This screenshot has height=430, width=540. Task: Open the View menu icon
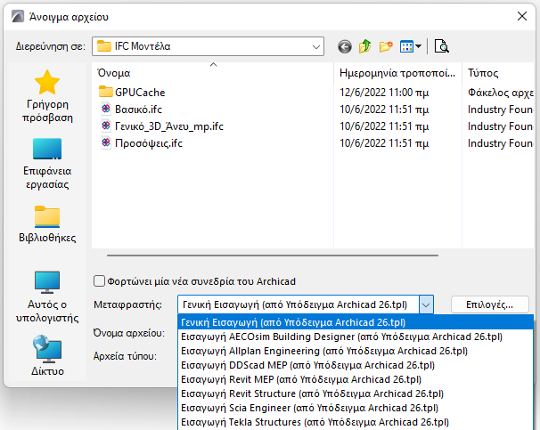coord(410,46)
